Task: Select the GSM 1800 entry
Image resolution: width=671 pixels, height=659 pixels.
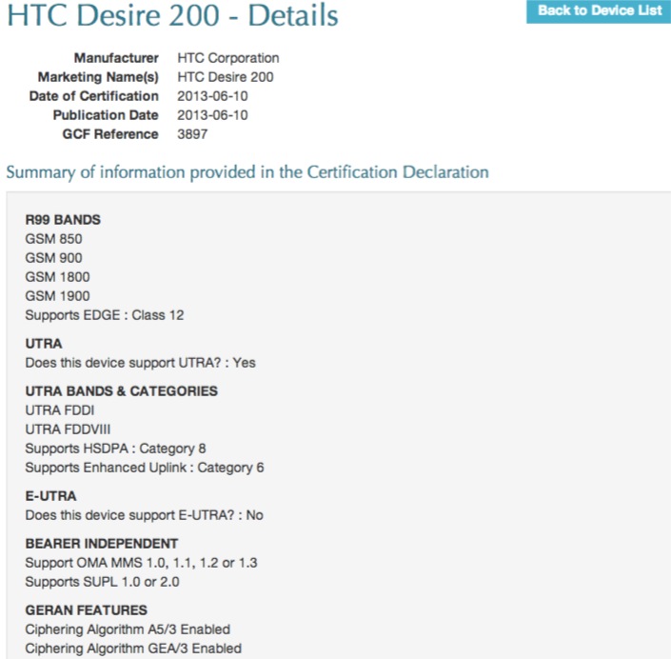Action: coord(57,277)
